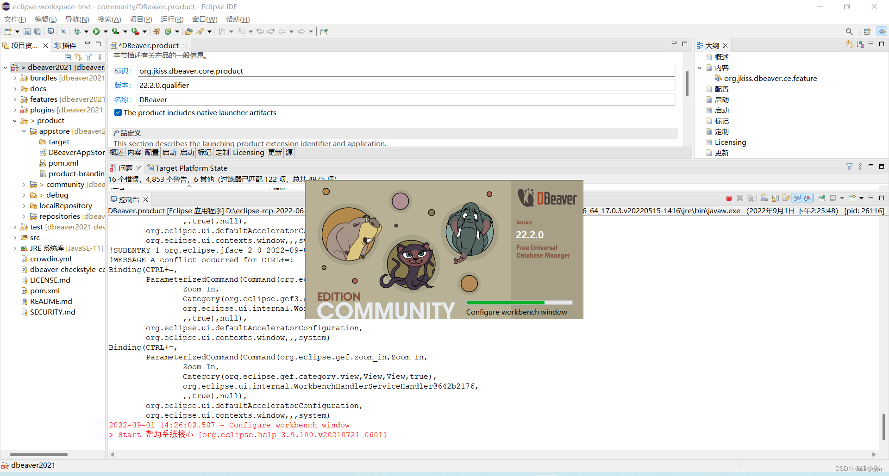The height and width of the screenshot is (476, 889).
Task: Click the External Tools run icon
Action: pyautogui.click(x=135, y=31)
